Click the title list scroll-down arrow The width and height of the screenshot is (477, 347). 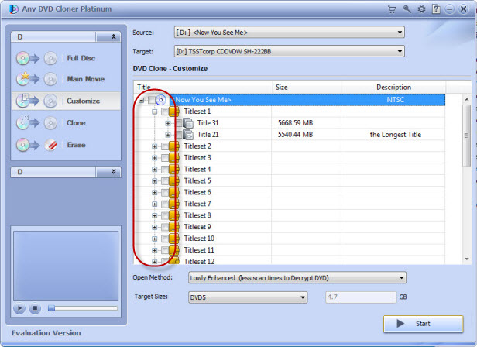[466, 259]
